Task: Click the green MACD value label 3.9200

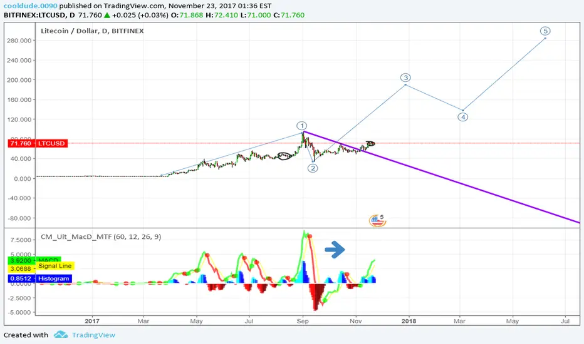Action: [34, 260]
